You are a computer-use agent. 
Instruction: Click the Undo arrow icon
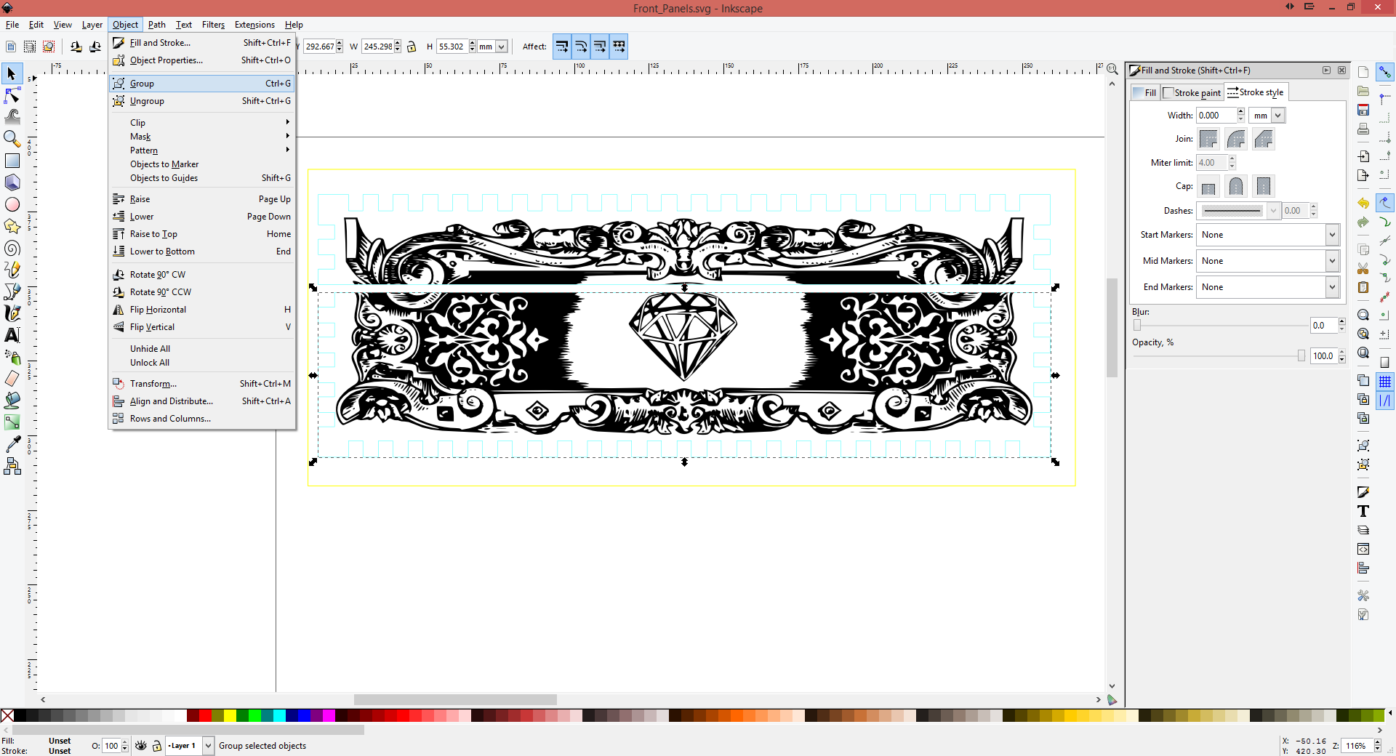(1363, 203)
